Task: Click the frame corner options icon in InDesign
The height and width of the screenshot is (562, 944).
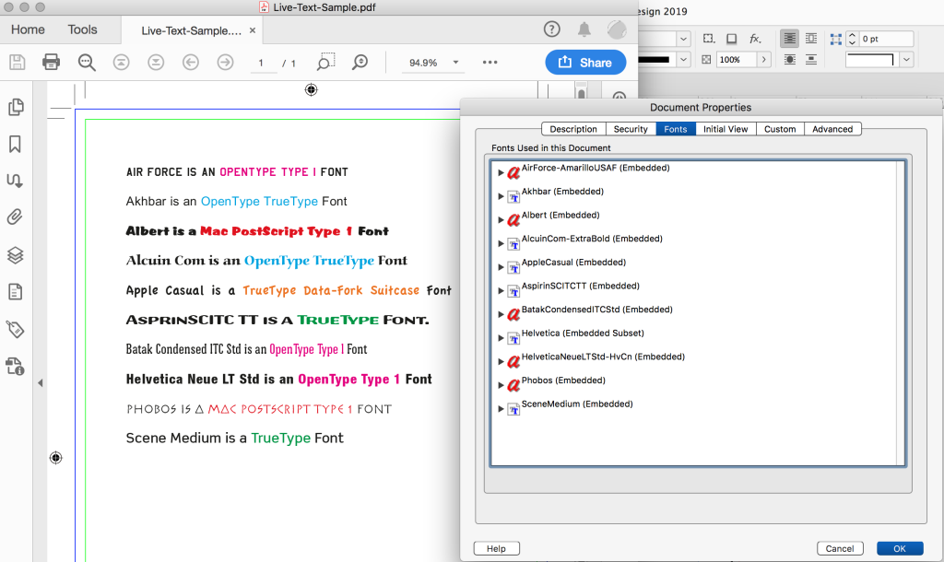Action: click(835, 39)
